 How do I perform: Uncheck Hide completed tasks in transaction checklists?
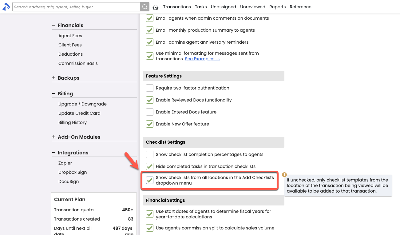(150, 166)
